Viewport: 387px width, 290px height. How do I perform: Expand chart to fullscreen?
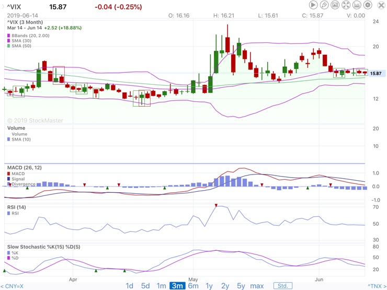tap(346, 5)
